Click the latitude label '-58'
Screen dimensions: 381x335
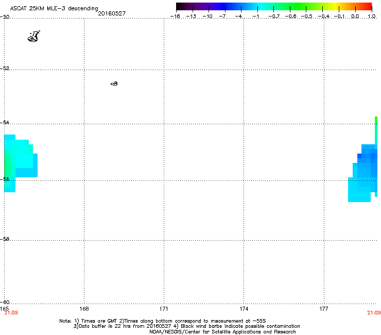coord(5,239)
